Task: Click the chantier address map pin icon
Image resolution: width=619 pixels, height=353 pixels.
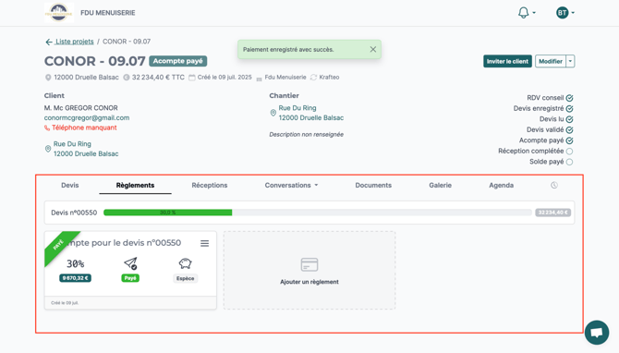Action: 273,113
